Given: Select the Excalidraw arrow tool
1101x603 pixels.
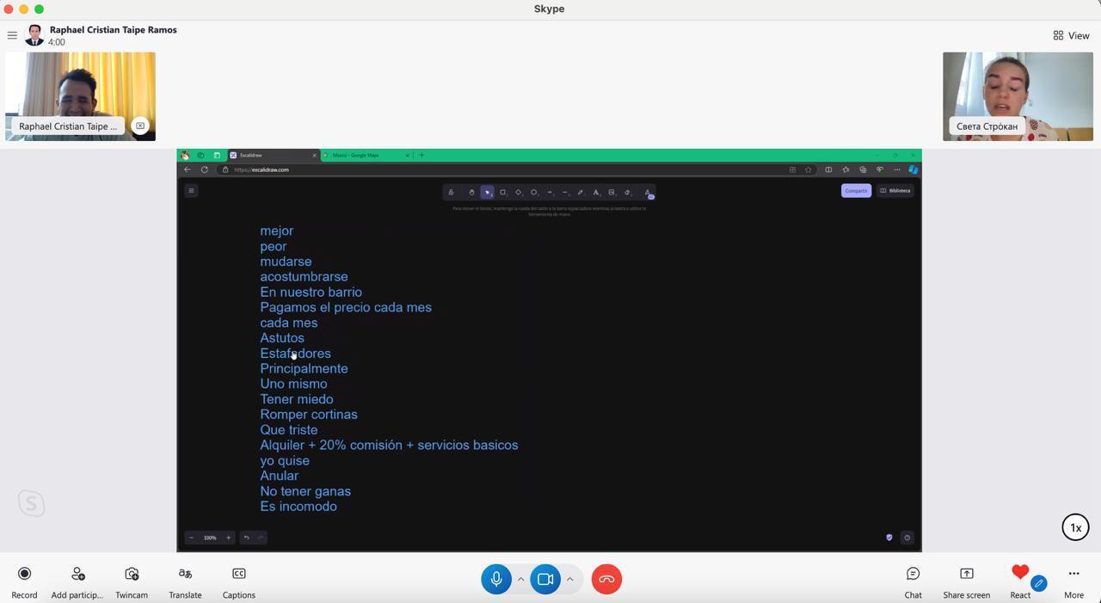Looking at the screenshot, I should click(550, 192).
